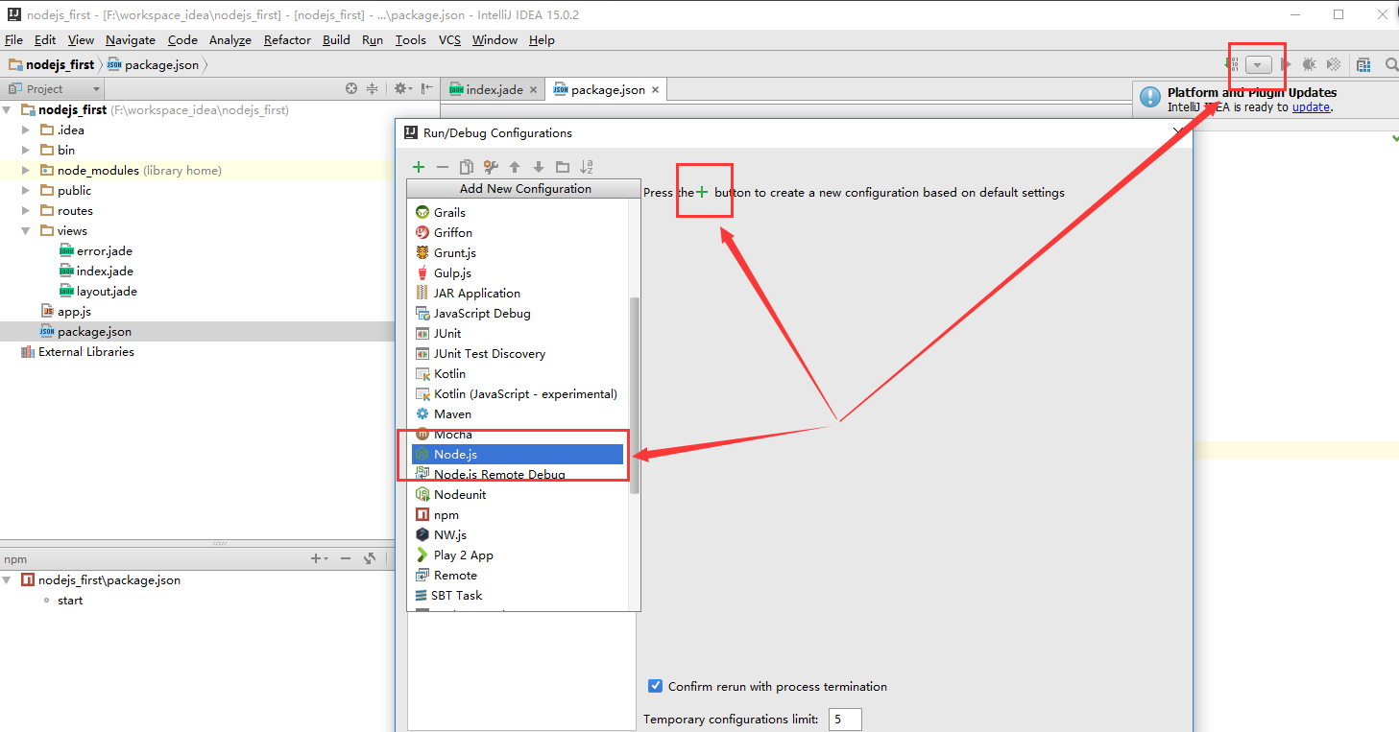Open the Refactor menu
Screen dimensions: 1399x732
(x=287, y=39)
